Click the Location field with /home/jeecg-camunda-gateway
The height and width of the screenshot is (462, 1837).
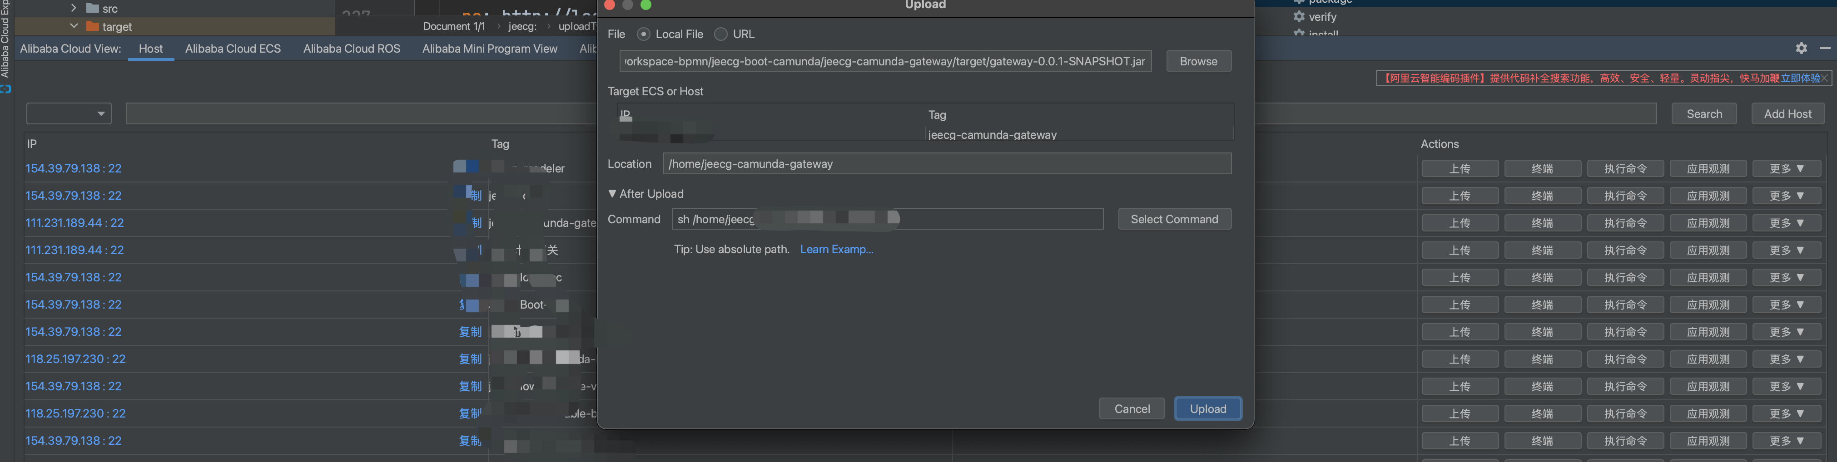coord(947,164)
